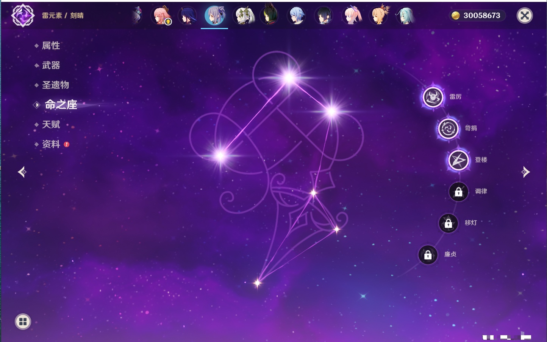
Task: Click the yellow upgrade arrow badge
Action: tap(168, 22)
